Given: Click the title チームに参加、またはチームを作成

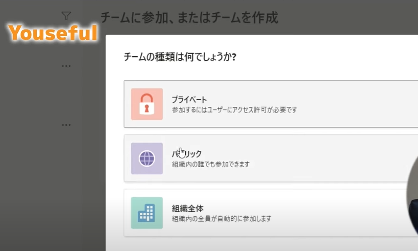Looking at the screenshot, I should click(x=189, y=18).
